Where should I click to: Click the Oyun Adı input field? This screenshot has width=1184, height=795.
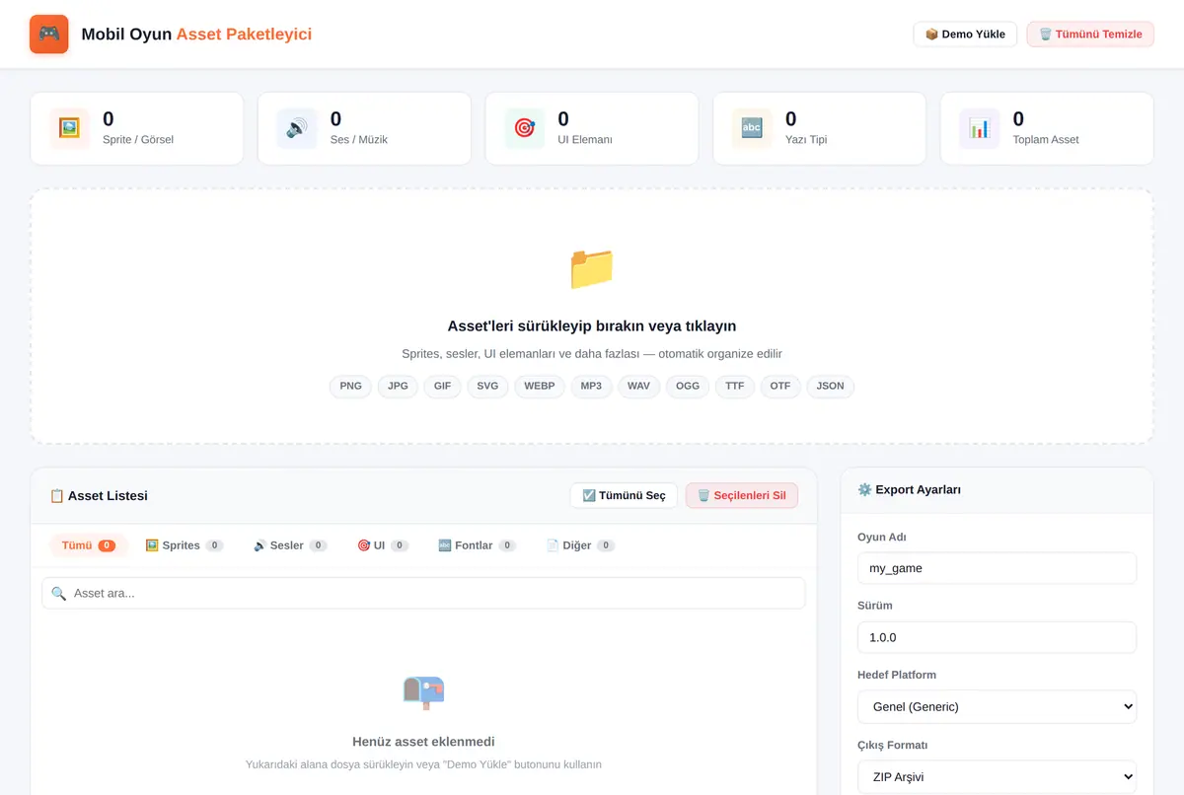point(997,568)
